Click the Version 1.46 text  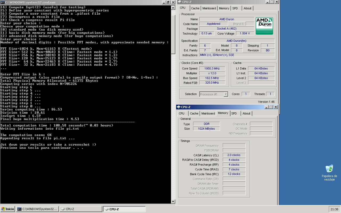click(x=266, y=102)
